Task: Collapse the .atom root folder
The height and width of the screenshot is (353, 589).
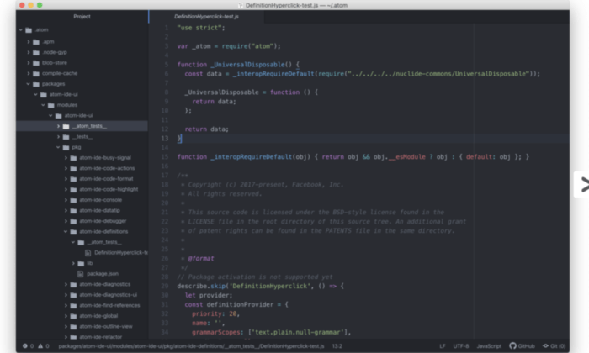Action: [19, 30]
